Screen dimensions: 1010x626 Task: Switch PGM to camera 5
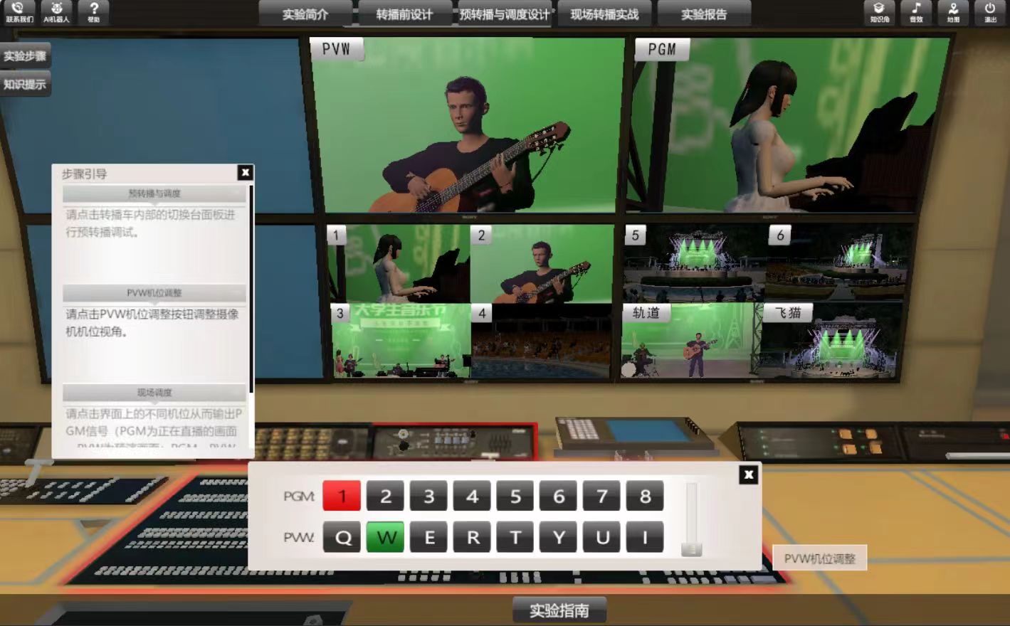515,496
